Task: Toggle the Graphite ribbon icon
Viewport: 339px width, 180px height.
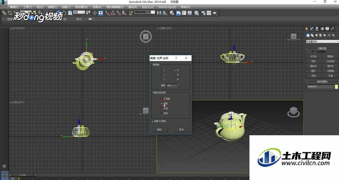Action: coord(178,13)
